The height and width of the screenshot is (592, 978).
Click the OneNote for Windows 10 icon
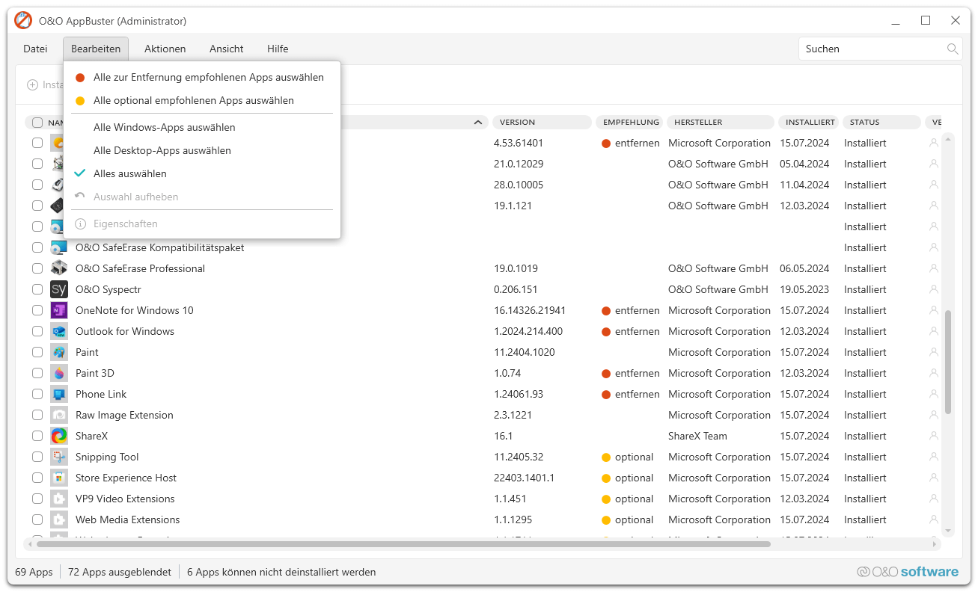click(x=59, y=310)
